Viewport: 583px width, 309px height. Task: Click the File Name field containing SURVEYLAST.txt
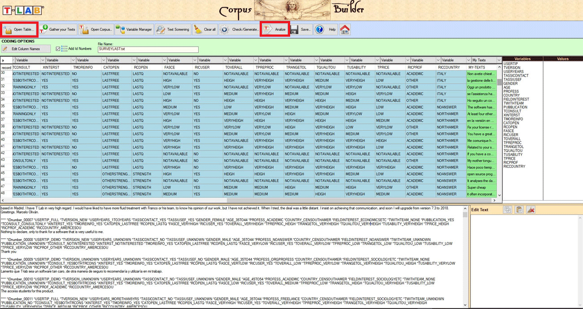pos(148,50)
